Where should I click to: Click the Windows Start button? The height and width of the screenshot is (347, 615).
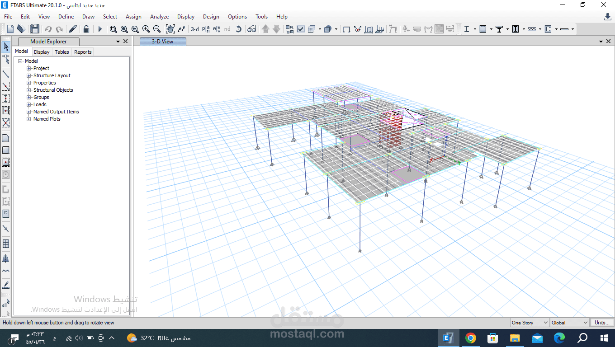(604, 338)
